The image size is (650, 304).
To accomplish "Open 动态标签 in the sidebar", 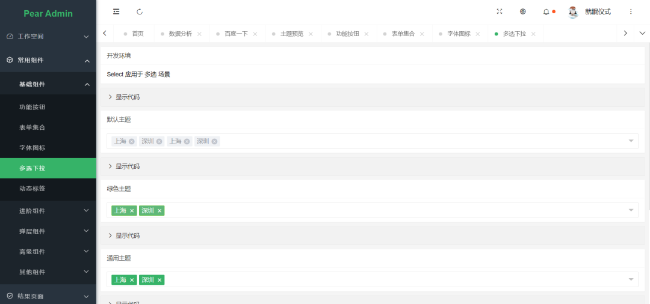I will [48, 188].
